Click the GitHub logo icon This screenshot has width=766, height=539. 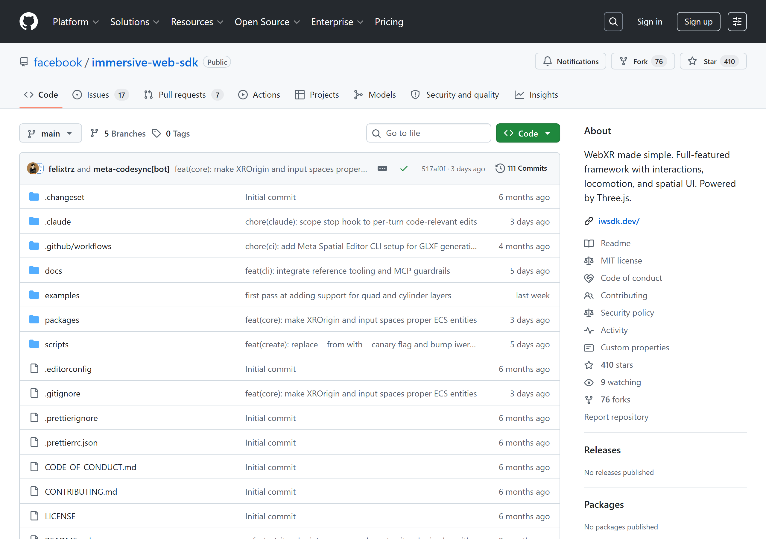(29, 21)
